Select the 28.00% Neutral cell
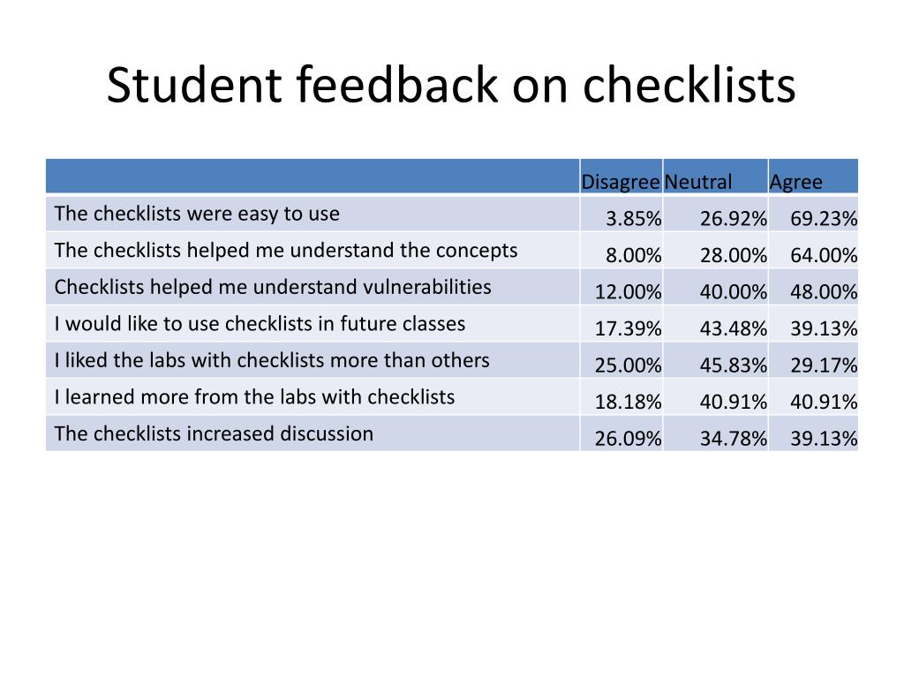 pyautogui.click(x=715, y=250)
